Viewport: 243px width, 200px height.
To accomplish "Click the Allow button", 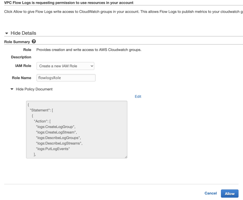I will 230,193.
